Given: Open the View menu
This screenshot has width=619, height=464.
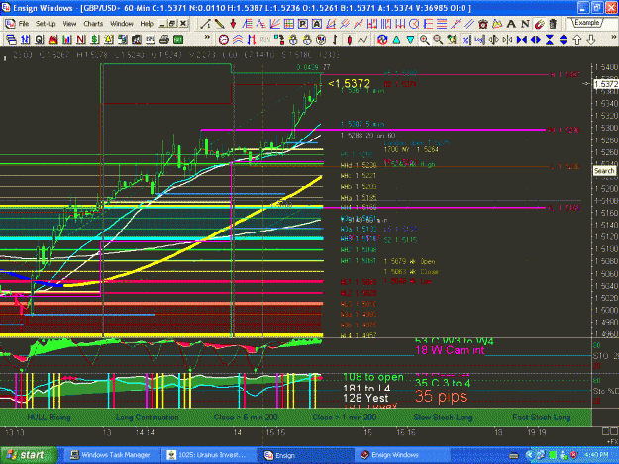Looking at the screenshot, I should (70, 24).
